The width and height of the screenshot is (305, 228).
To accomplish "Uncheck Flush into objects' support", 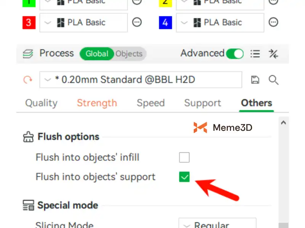I will coord(184,177).
